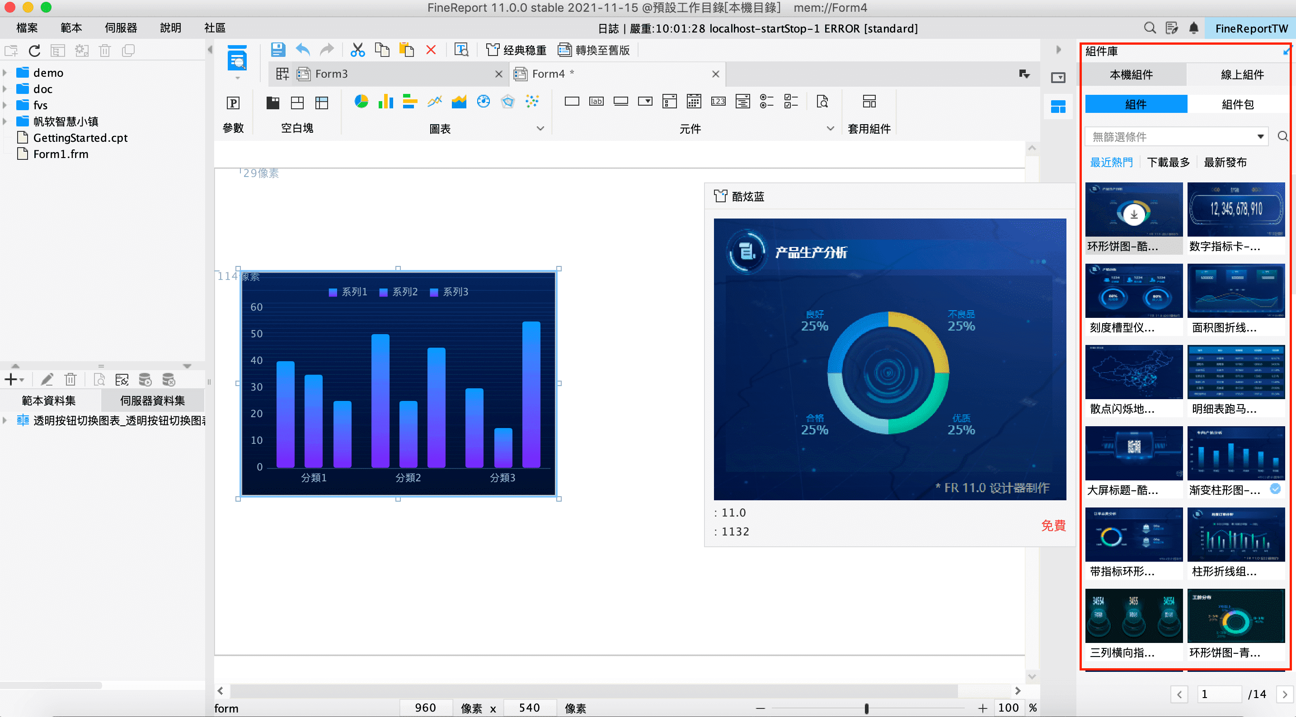The image size is (1296, 717).
Task: Expand the 帆软智慧小镇 folder
Action: [5, 121]
